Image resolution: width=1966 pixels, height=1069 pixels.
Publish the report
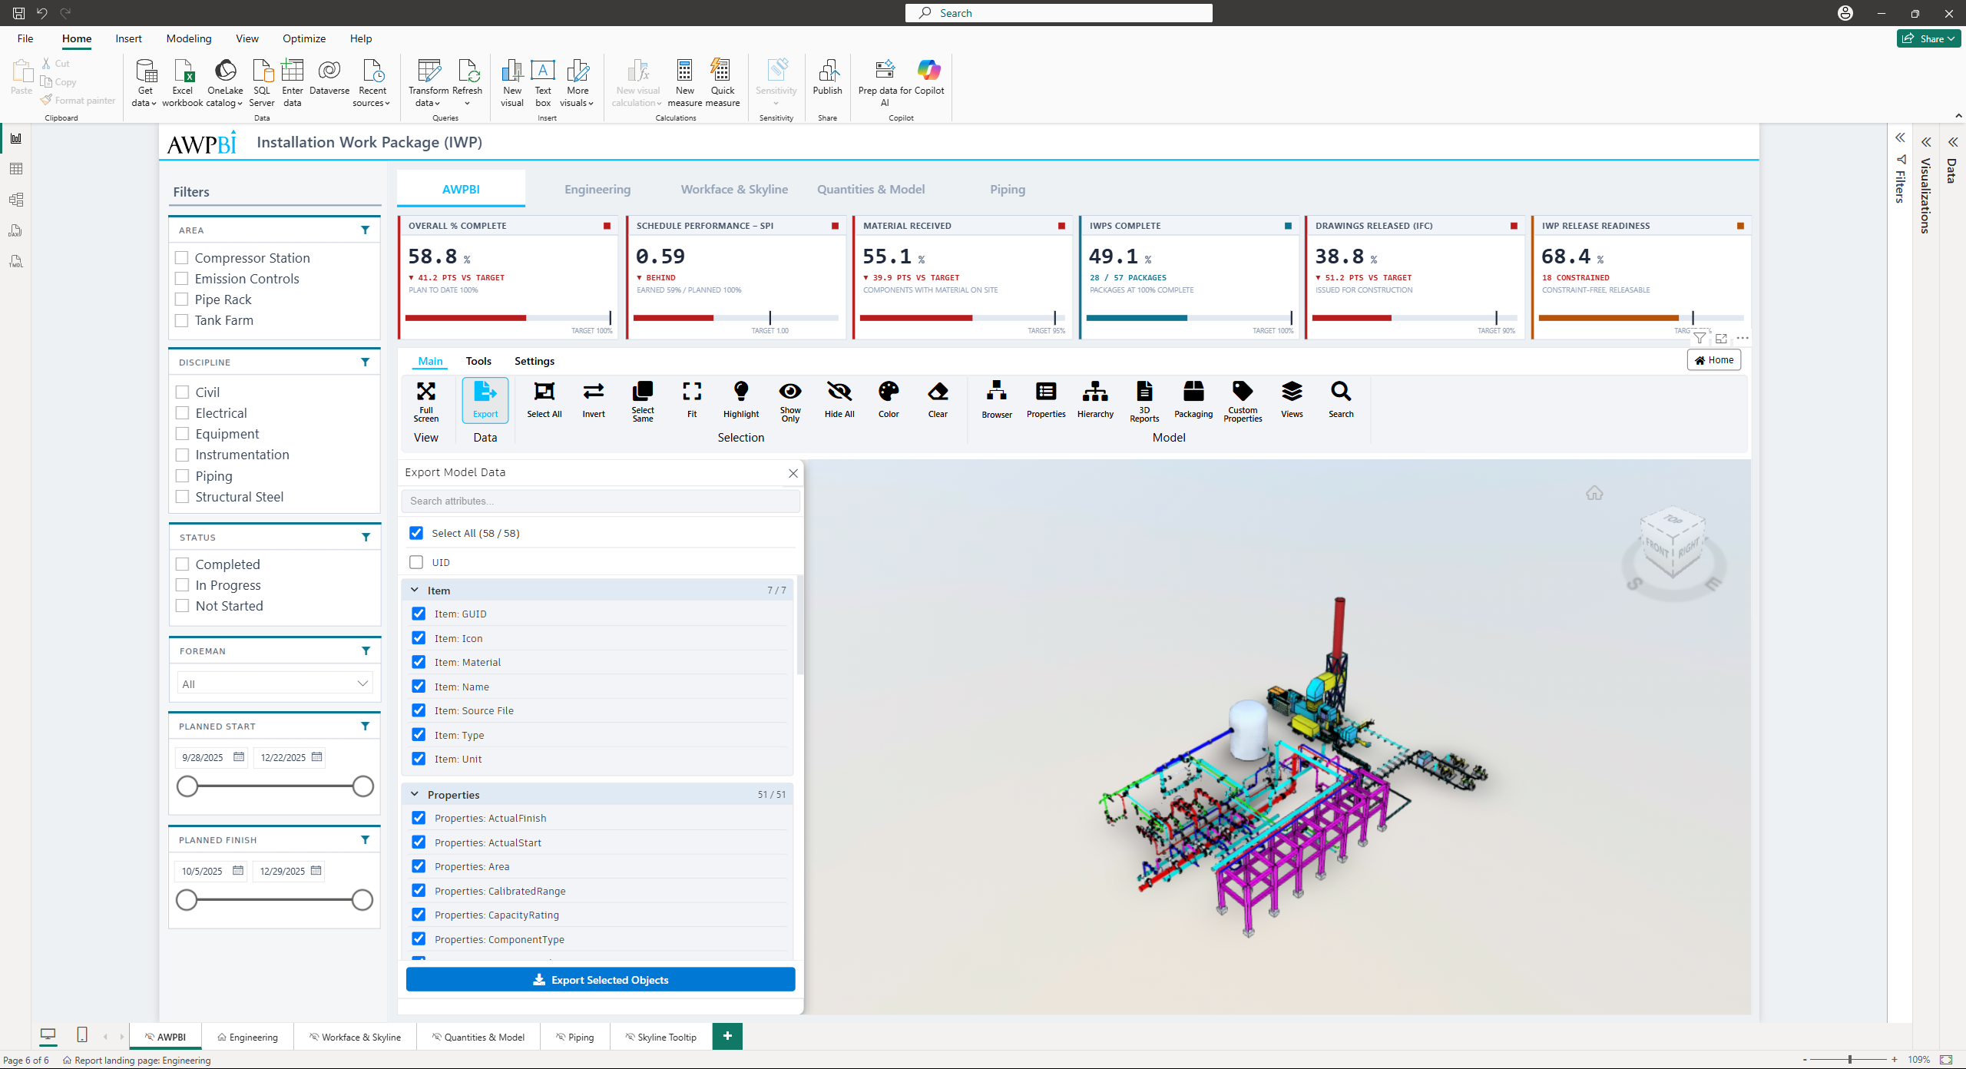[x=827, y=77]
